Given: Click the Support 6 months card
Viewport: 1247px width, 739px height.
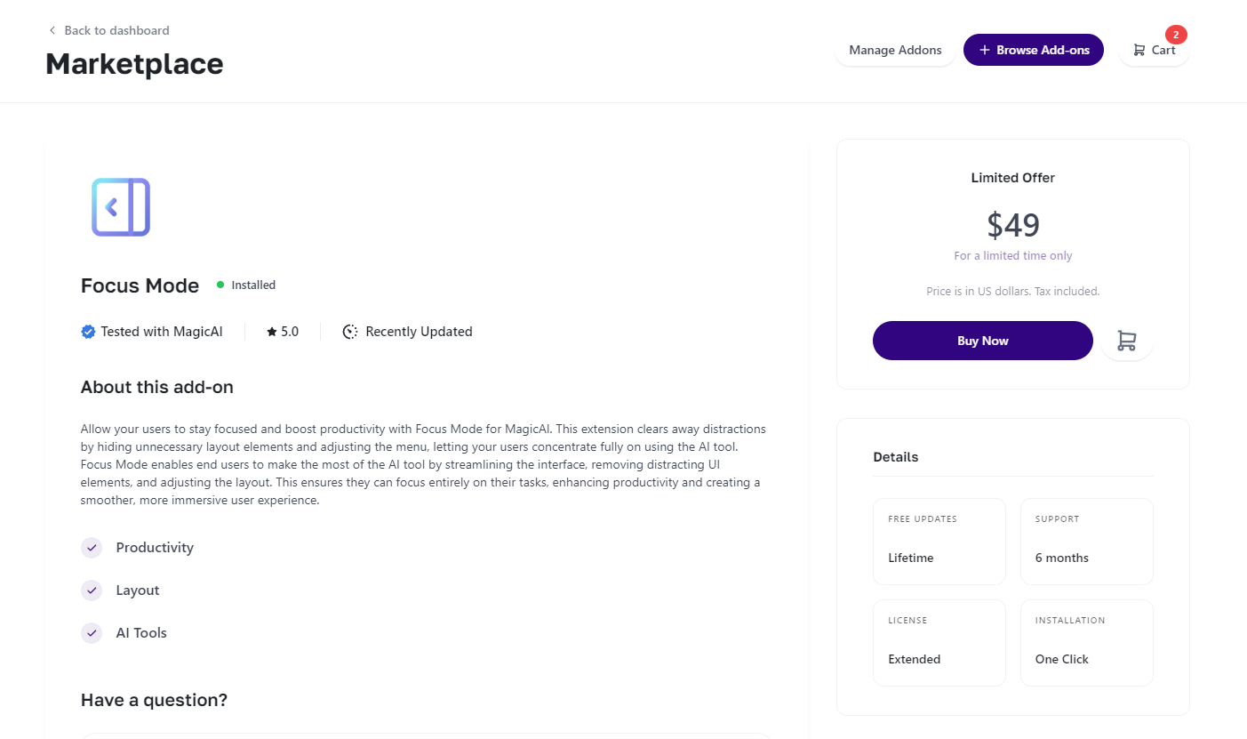Looking at the screenshot, I should [x=1086, y=541].
